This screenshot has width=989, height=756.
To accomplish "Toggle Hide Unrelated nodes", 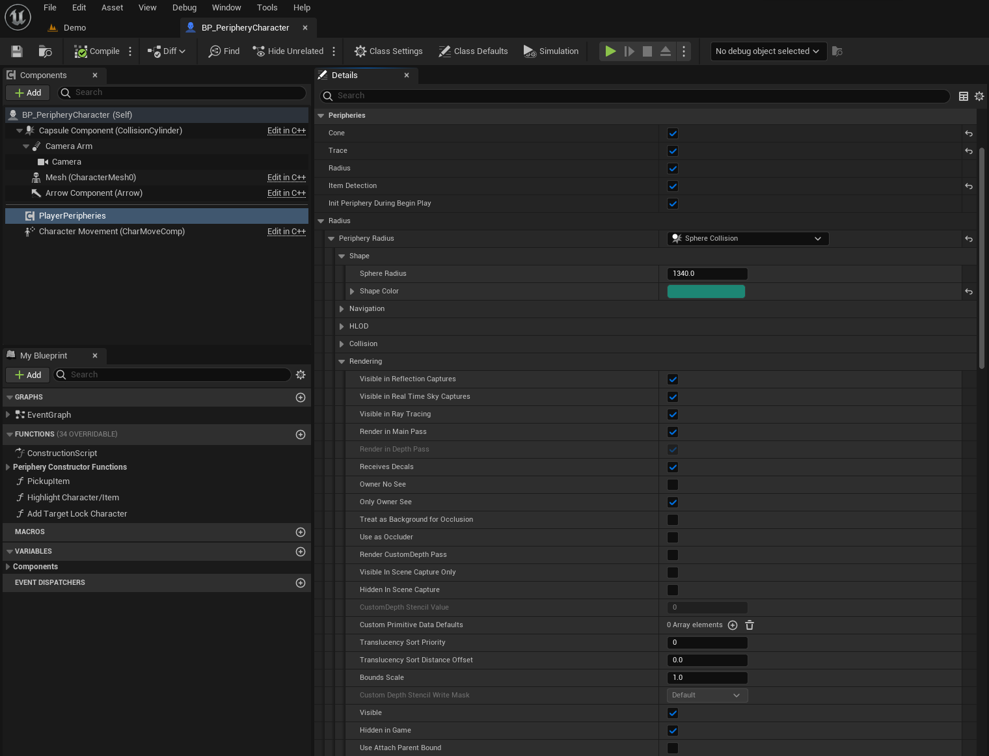I will tap(288, 51).
